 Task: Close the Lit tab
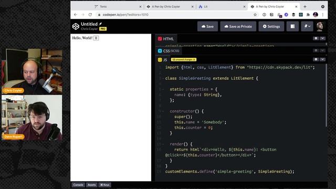[x=244, y=7]
